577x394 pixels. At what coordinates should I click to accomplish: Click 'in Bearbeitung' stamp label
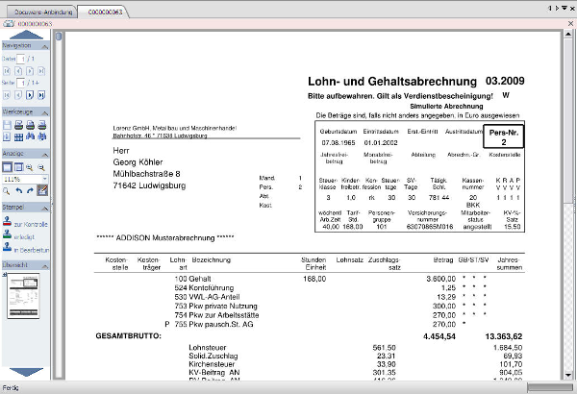pyautogui.click(x=32, y=250)
